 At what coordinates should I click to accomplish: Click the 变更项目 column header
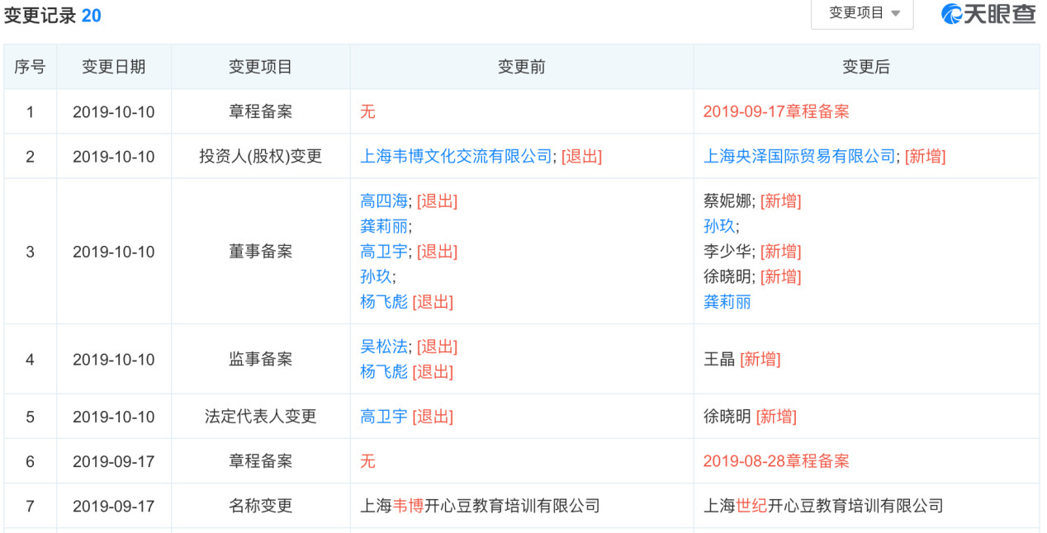point(261,67)
